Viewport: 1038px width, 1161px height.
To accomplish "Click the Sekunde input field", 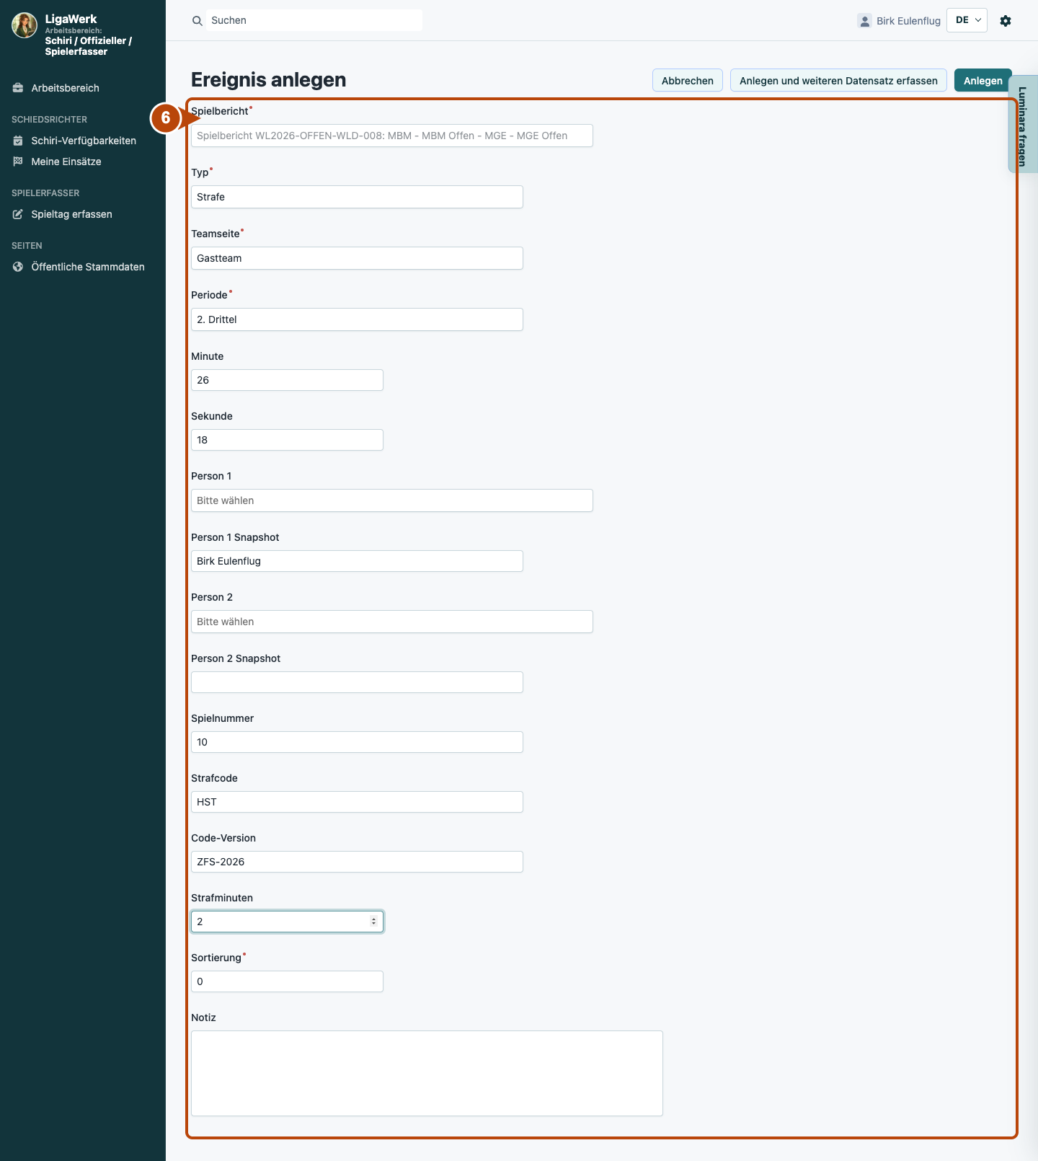I will pos(287,440).
